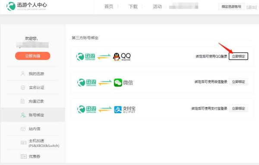Select 优惠券 sidebar item
The image size is (259, 165).
tap(33, 156)
